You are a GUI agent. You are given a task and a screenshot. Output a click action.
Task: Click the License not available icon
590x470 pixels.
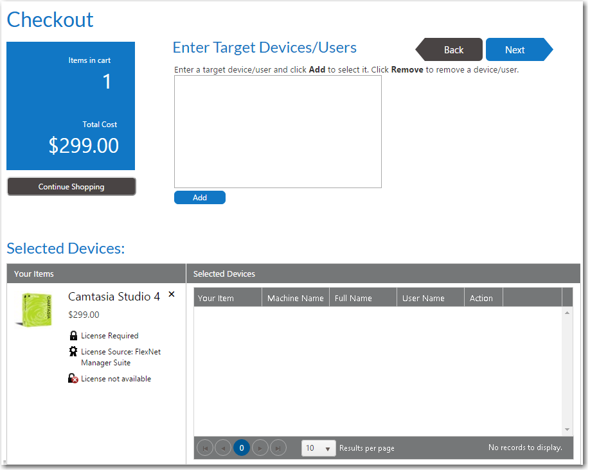pyautogui.click(x=73, y=379)
